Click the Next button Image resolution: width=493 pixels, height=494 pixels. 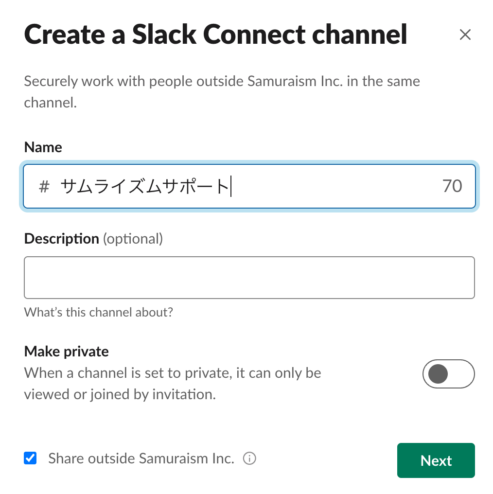pos(436,460)
